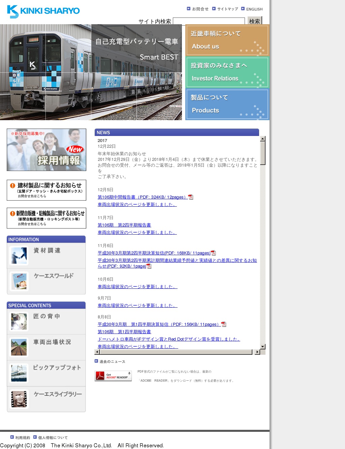Open 第106期 第1四半期報告書 link

click(124, 332)
